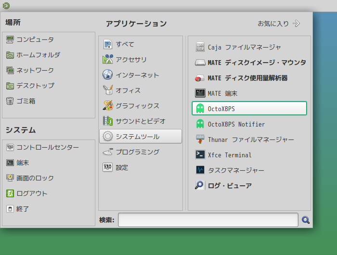Click the コントロールセンター label
The image size is (337, 255).
coord(48,147)
